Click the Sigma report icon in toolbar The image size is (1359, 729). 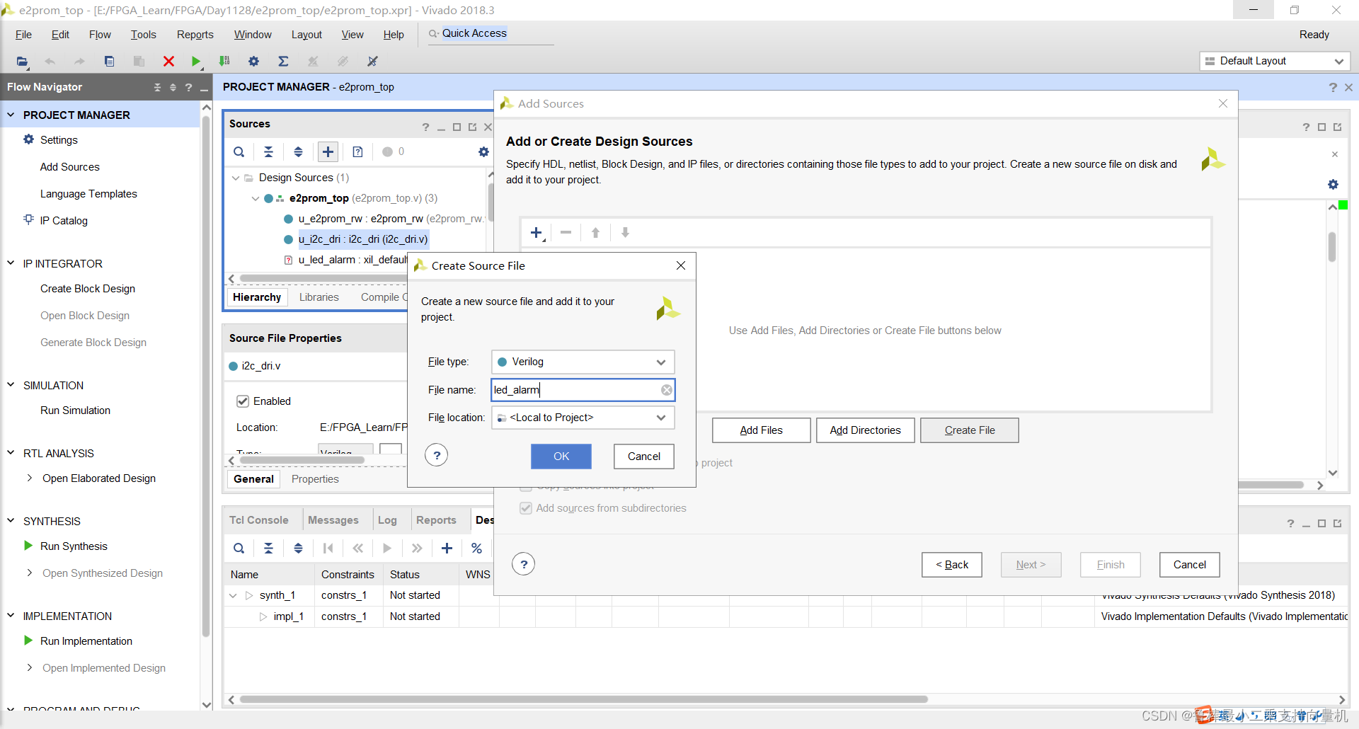coord(283,62)
